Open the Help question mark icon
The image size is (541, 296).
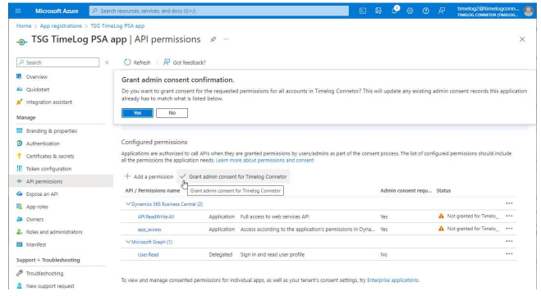[x=426, y=11]
